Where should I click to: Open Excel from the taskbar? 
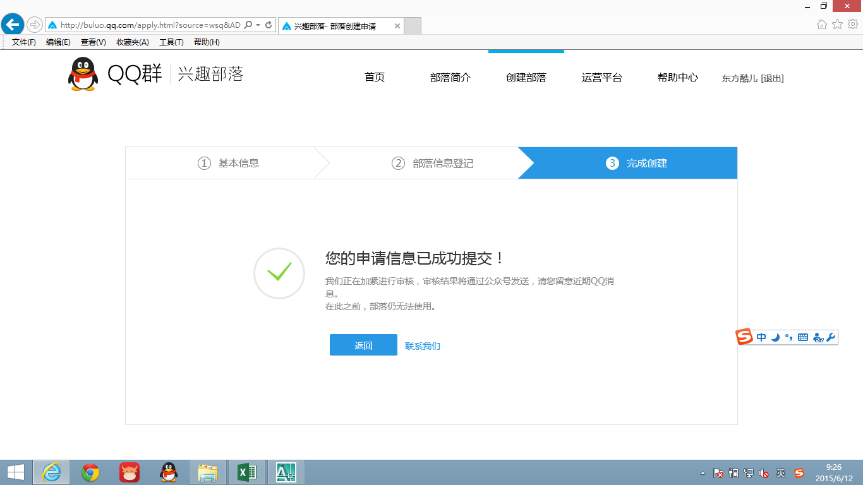247,472
